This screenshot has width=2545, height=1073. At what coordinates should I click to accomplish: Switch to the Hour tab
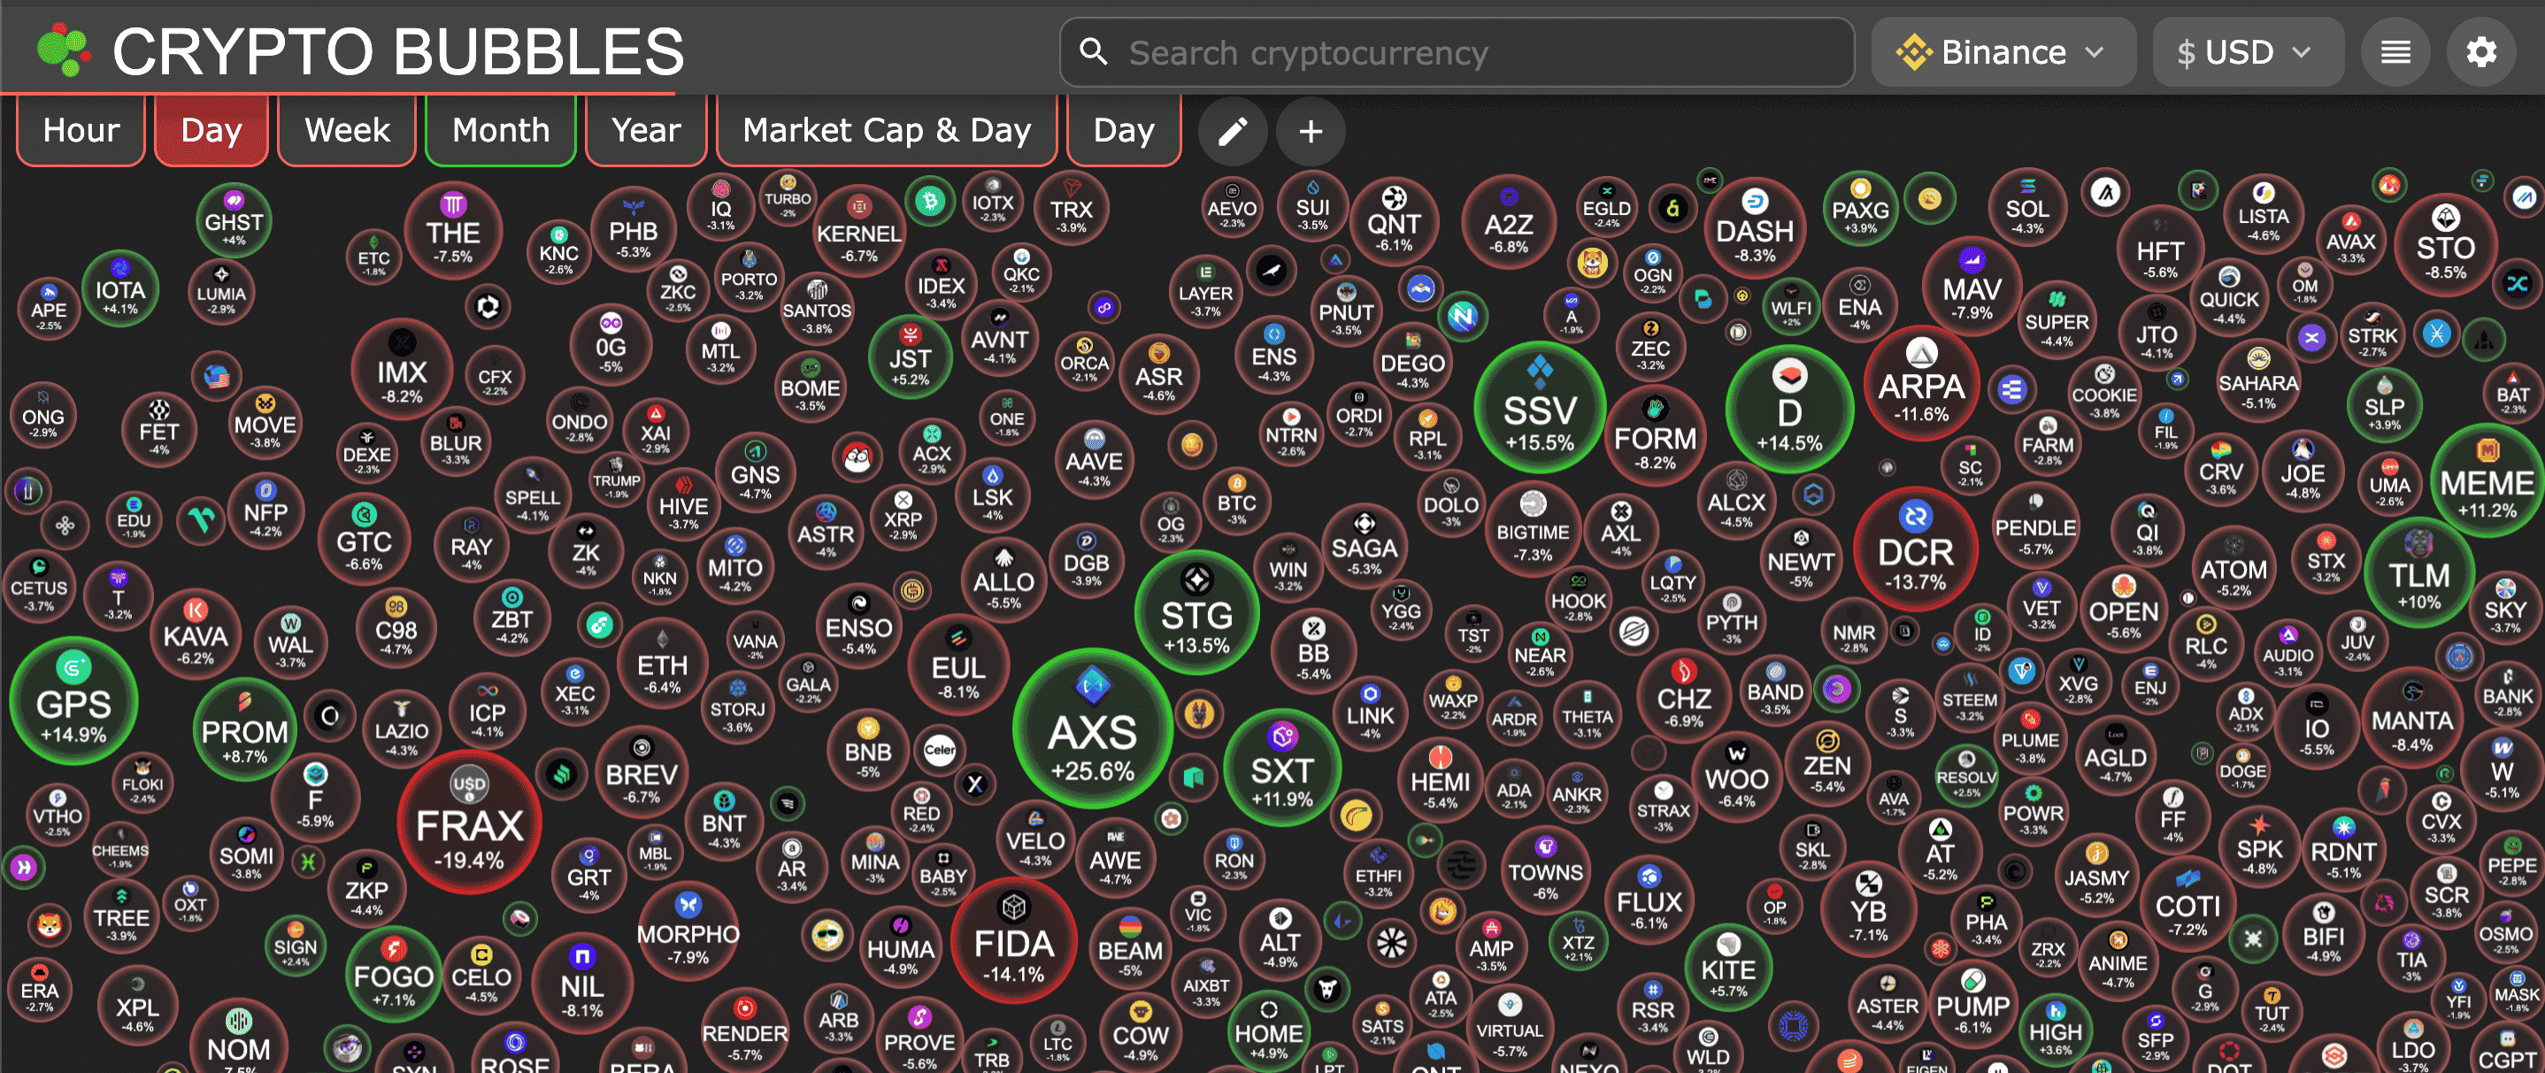tap(81, 130)
